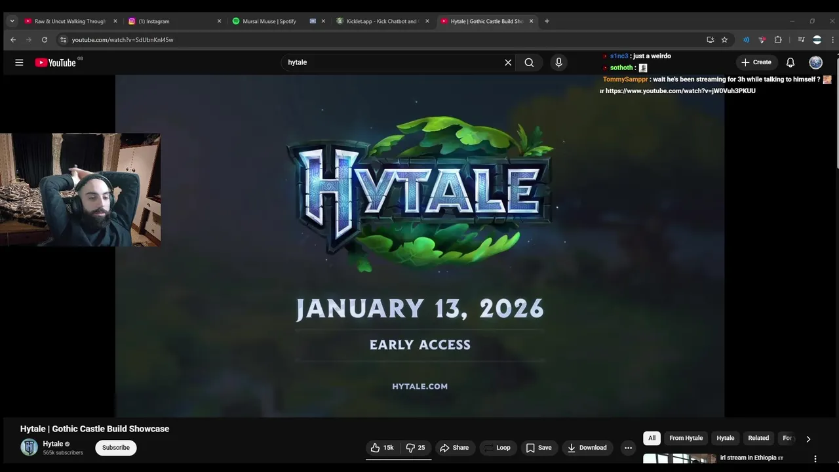
Task: Close the Raw & Uncut Walking tab
Action: point(115,21)
